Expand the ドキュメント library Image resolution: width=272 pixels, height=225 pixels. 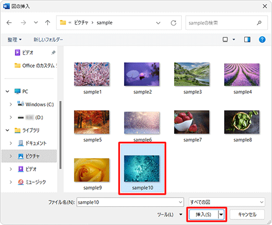(11, 143)
